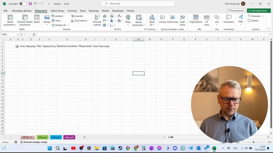
Task: Click in the Wyszukaj search box
Action: tap(138, 4)
